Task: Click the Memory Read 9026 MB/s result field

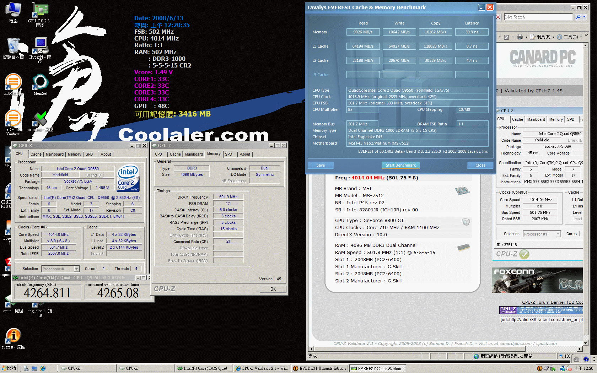Action: click(363, 32)
